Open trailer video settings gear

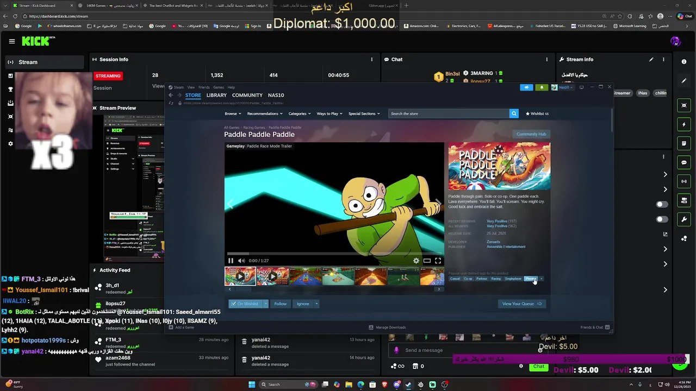tap(416, 261)
